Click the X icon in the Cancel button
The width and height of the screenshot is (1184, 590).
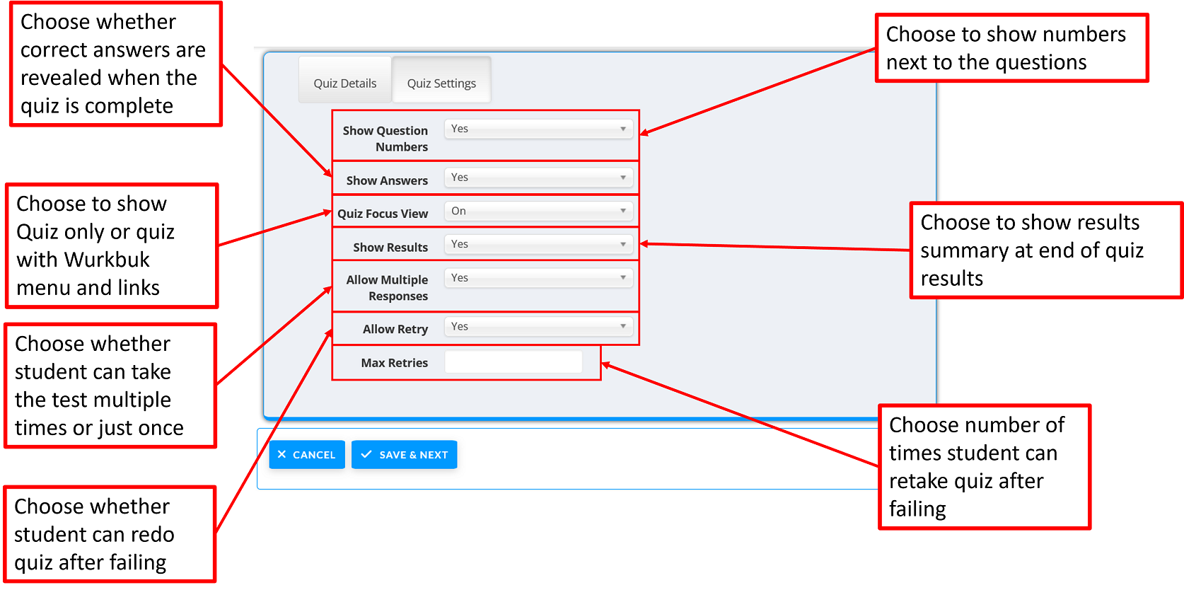(x=282, y=455)
